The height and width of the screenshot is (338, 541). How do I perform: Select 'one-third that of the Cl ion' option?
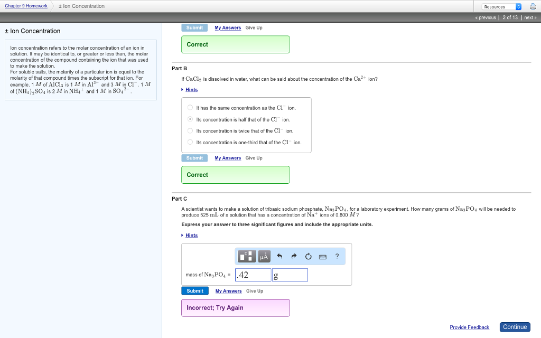coord(190,142)
